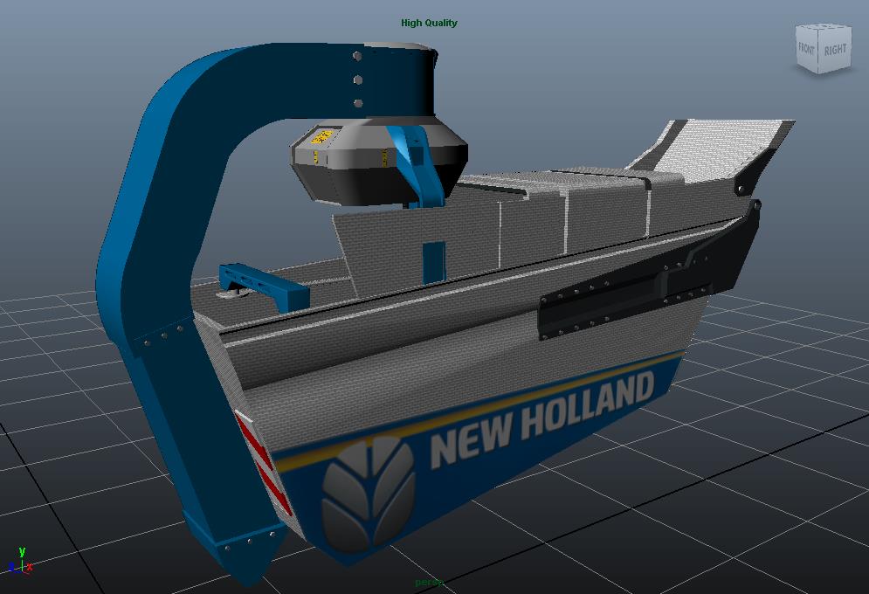This screenshot has height=594, width=869.
Task: Click the persp camera label
Action: click(x=430, y=583)
